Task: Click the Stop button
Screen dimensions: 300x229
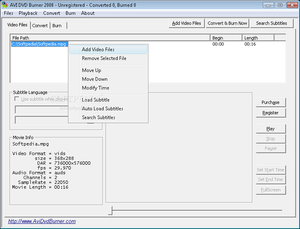Action: click(271, 139)
